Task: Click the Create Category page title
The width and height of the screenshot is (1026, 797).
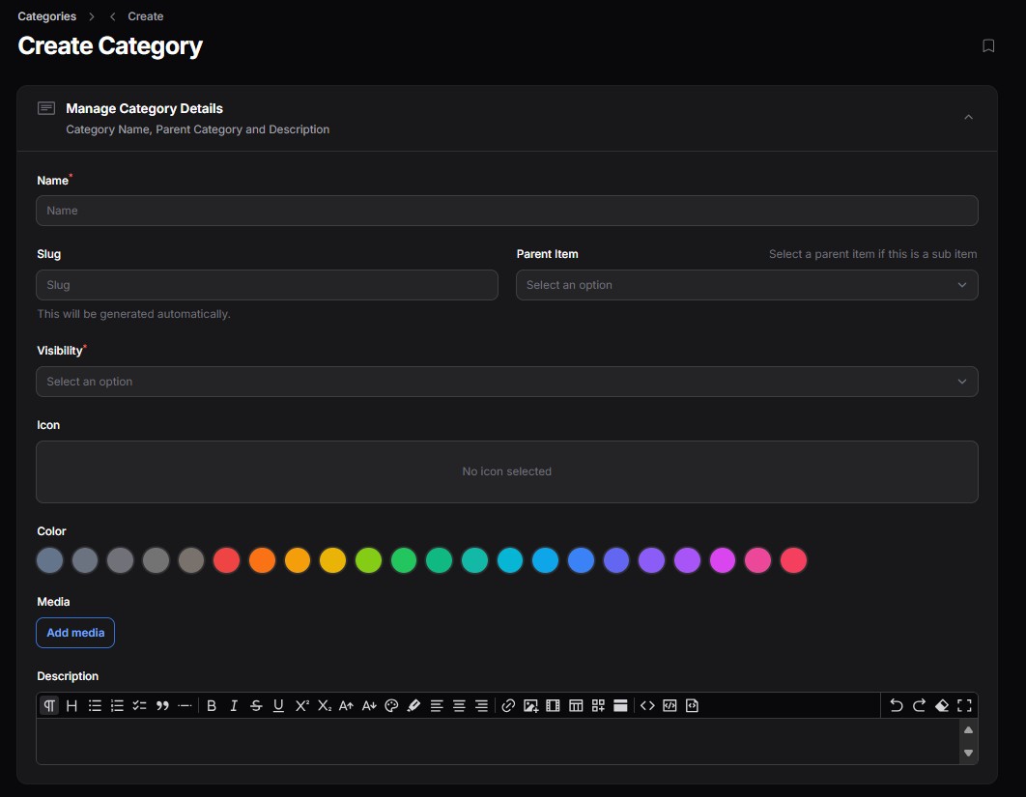Action: (x=110, y=45)
